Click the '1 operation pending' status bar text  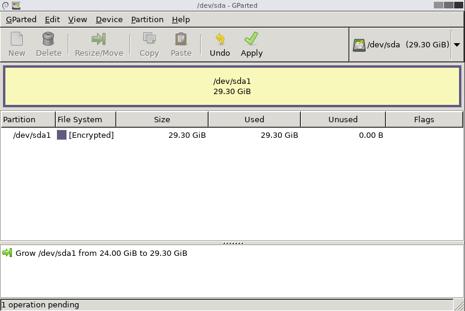pos(40,305)
